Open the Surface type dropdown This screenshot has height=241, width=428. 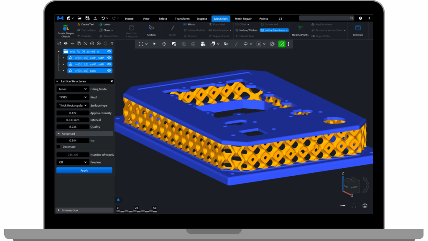pyautogui.click(x=73, y=105)
